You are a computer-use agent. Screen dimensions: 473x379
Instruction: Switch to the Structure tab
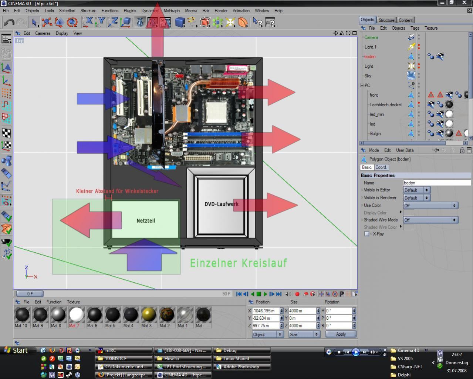point(386,20)
